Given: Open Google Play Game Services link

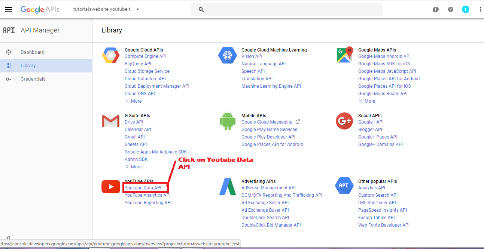Looking at the screenshot, I should click(270, 130).
